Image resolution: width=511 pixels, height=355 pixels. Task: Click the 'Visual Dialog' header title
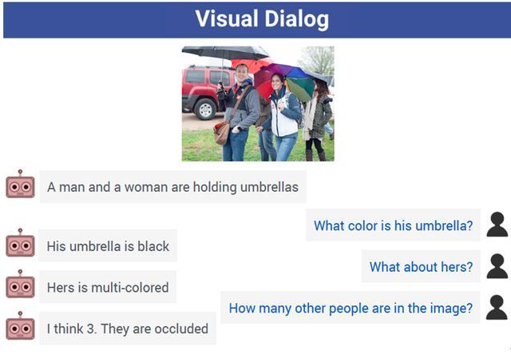click(262, 19)
